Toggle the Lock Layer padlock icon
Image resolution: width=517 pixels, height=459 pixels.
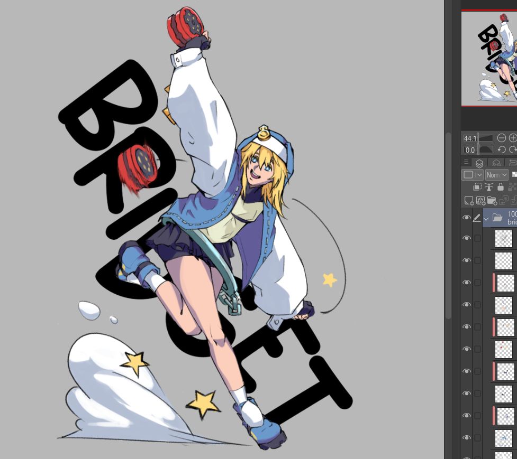(501, 187)
